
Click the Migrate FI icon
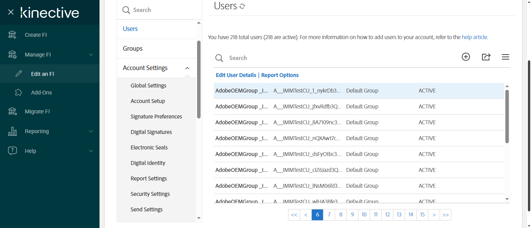[x=12, y=111]
